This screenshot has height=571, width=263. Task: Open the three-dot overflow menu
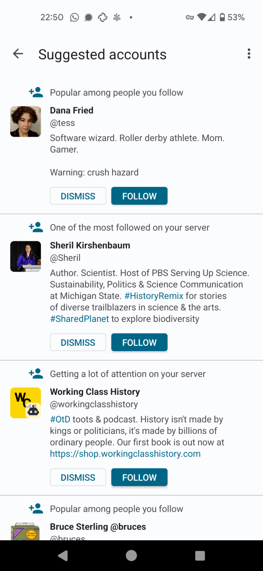pos(249,54)
